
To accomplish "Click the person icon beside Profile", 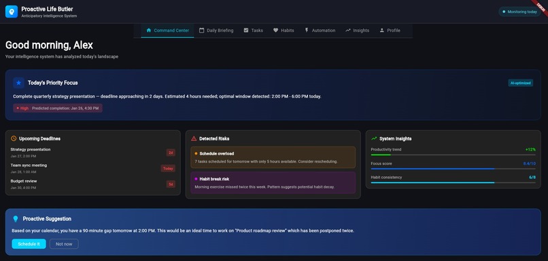I will coord(381,31).
